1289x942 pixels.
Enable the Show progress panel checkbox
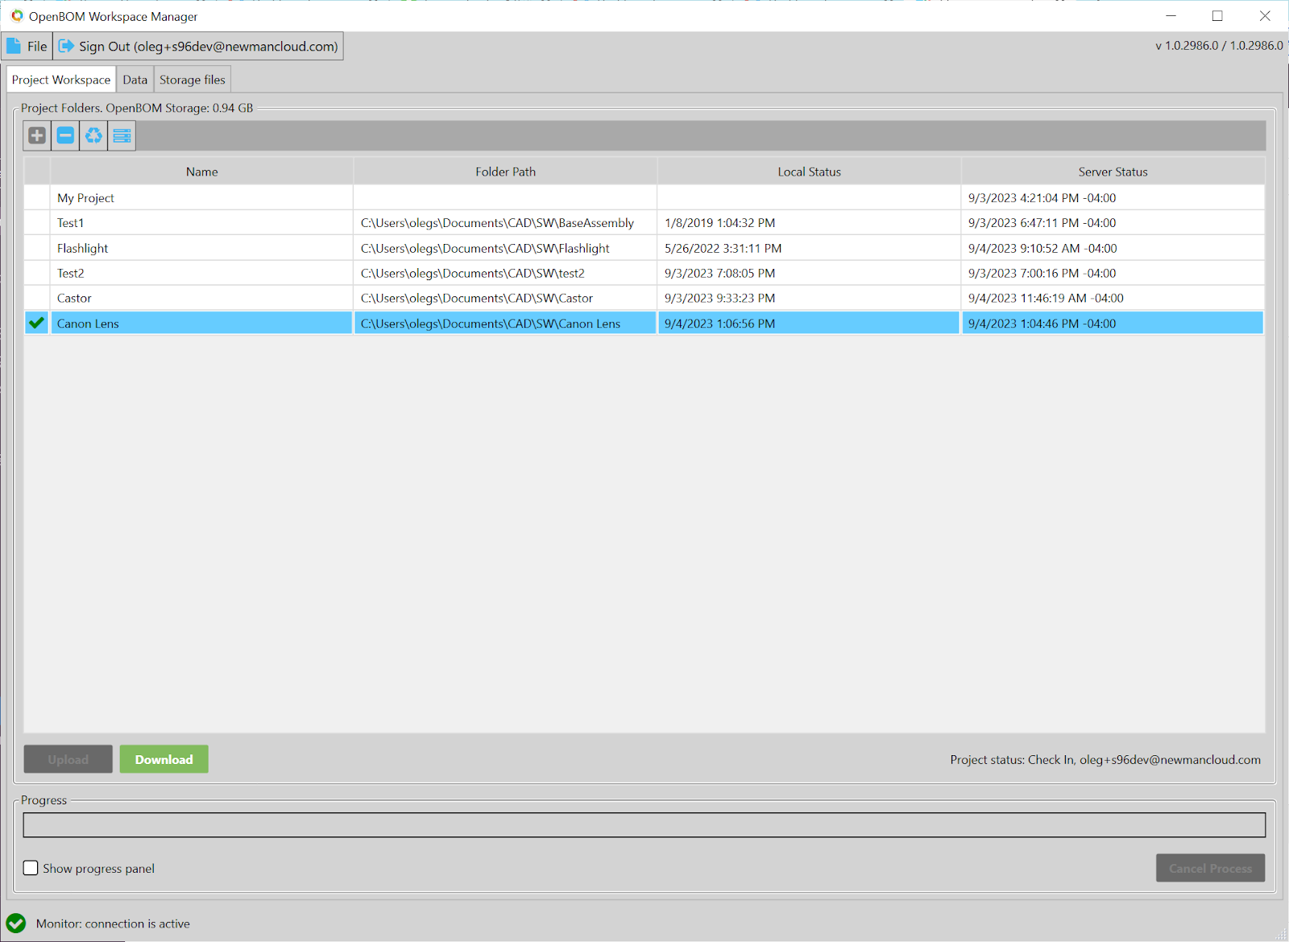31,868
